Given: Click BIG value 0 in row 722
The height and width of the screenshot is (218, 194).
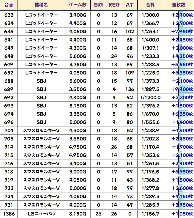Looking at the screenshot, I should (x=98, y=188).
